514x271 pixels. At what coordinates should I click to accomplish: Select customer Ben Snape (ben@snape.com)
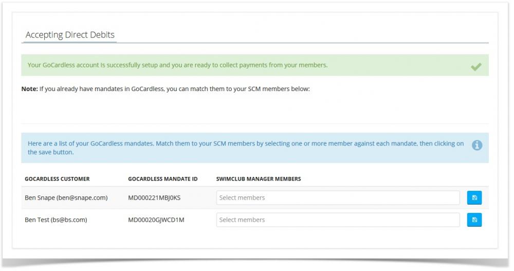[66, 197]
